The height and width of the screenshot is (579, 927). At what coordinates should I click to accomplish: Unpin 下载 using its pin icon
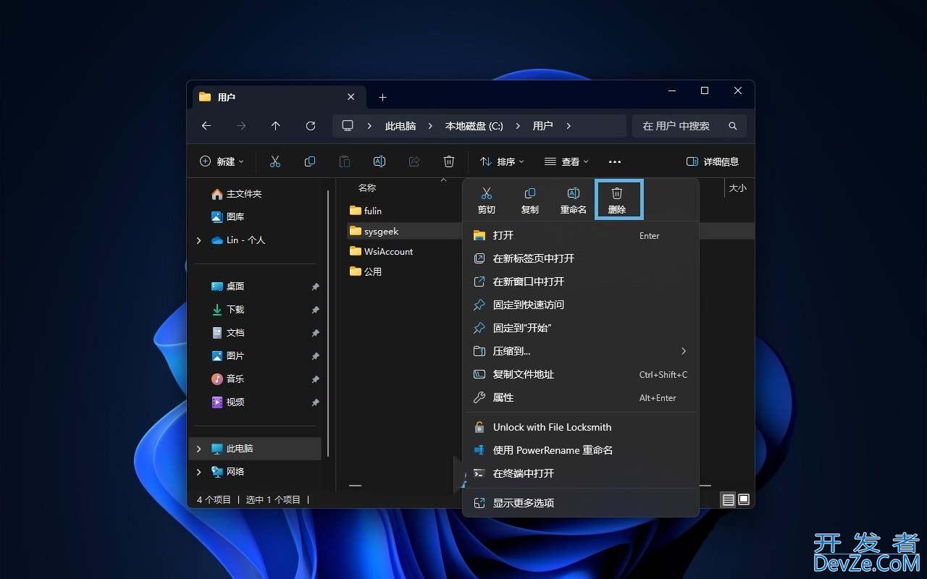pyautogui.click(x=315, y=310)
